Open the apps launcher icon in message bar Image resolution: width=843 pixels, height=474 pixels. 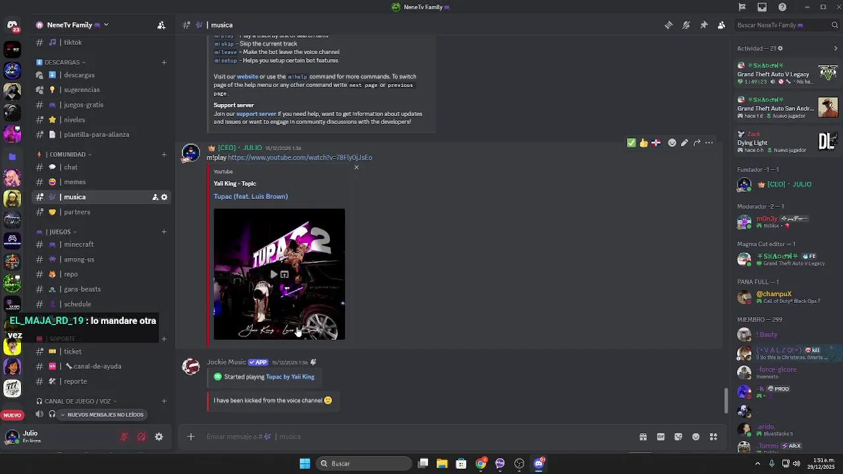tap(713, 436)
